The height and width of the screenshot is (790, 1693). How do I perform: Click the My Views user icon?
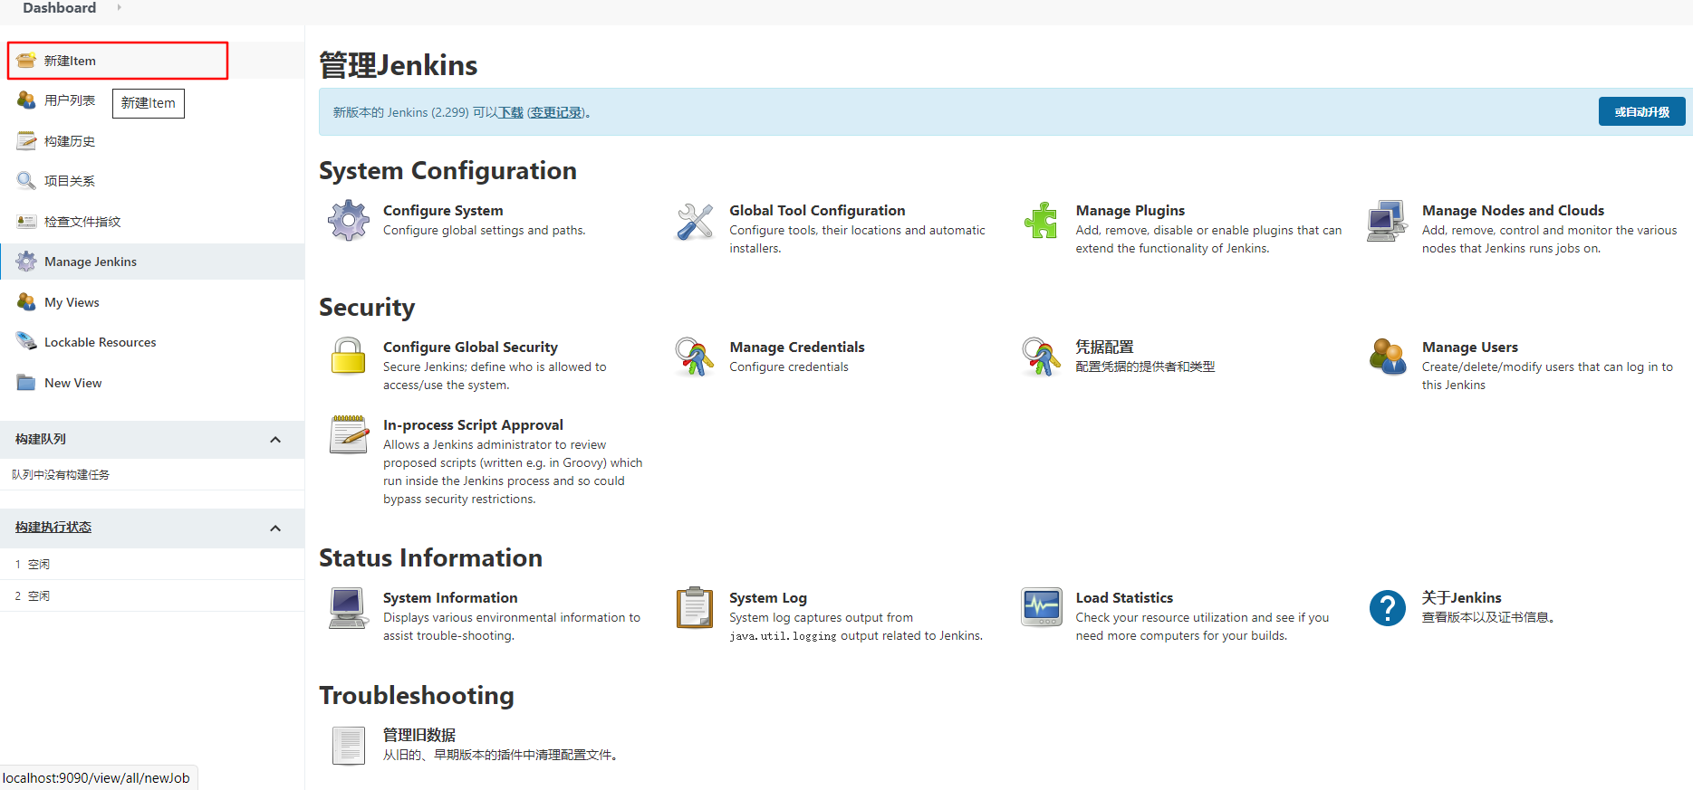point(26,302)
